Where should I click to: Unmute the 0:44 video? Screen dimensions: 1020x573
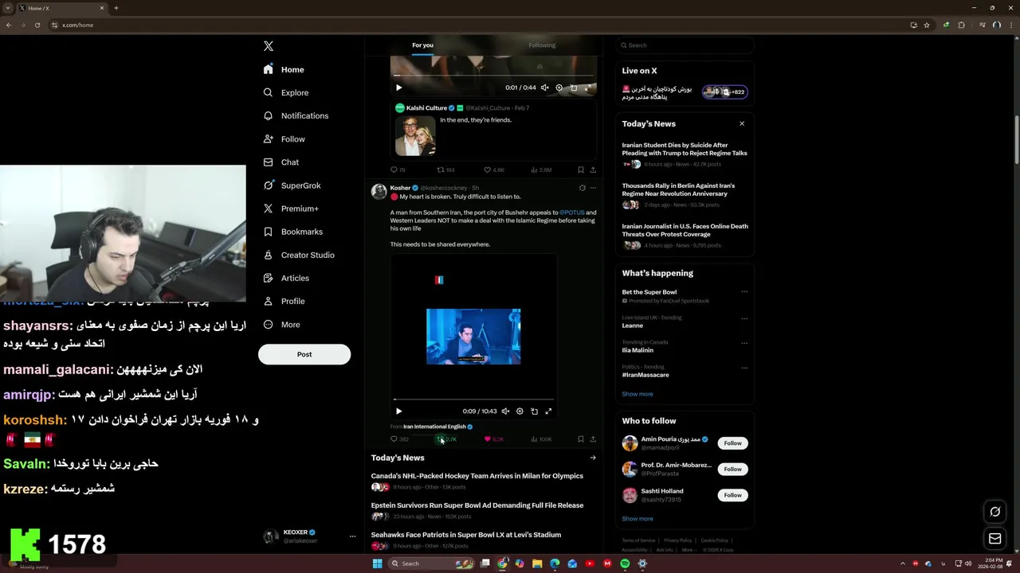tap(544, 88)
